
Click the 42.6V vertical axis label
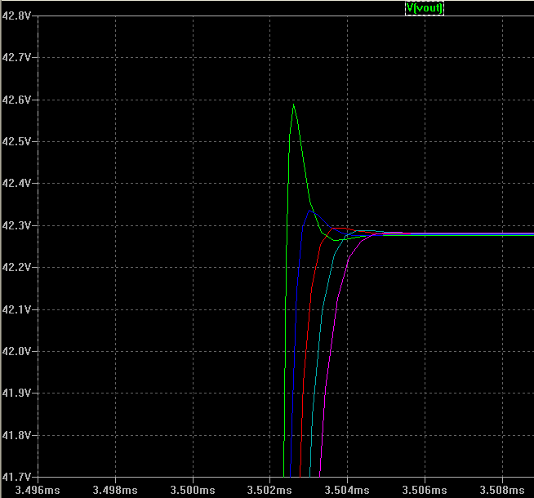coord(16,100)
